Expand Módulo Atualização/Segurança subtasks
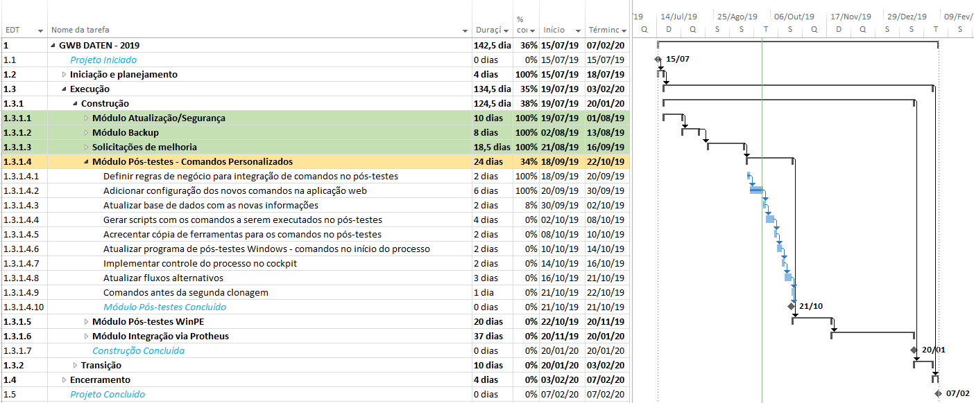974x403 pixels. 87,118
